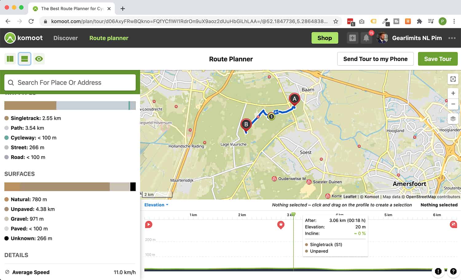The height and width of the screenshot is (280, 461).
Task: Open the browser extensions puzzle icon
Action: [x=419, y=21]
